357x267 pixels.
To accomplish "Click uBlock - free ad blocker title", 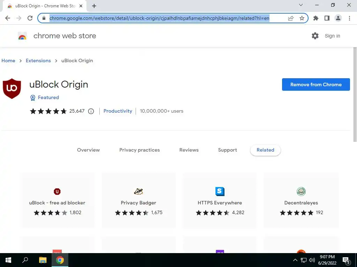I will [x=57, y=203].
